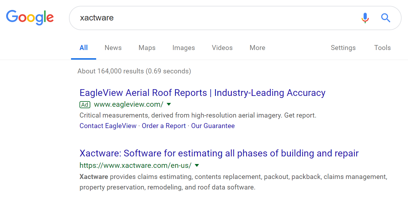Screen dimensions: 408x200
Task: Open the Settings menu
Action: (343, 48)
